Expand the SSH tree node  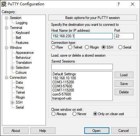[12, 102]
